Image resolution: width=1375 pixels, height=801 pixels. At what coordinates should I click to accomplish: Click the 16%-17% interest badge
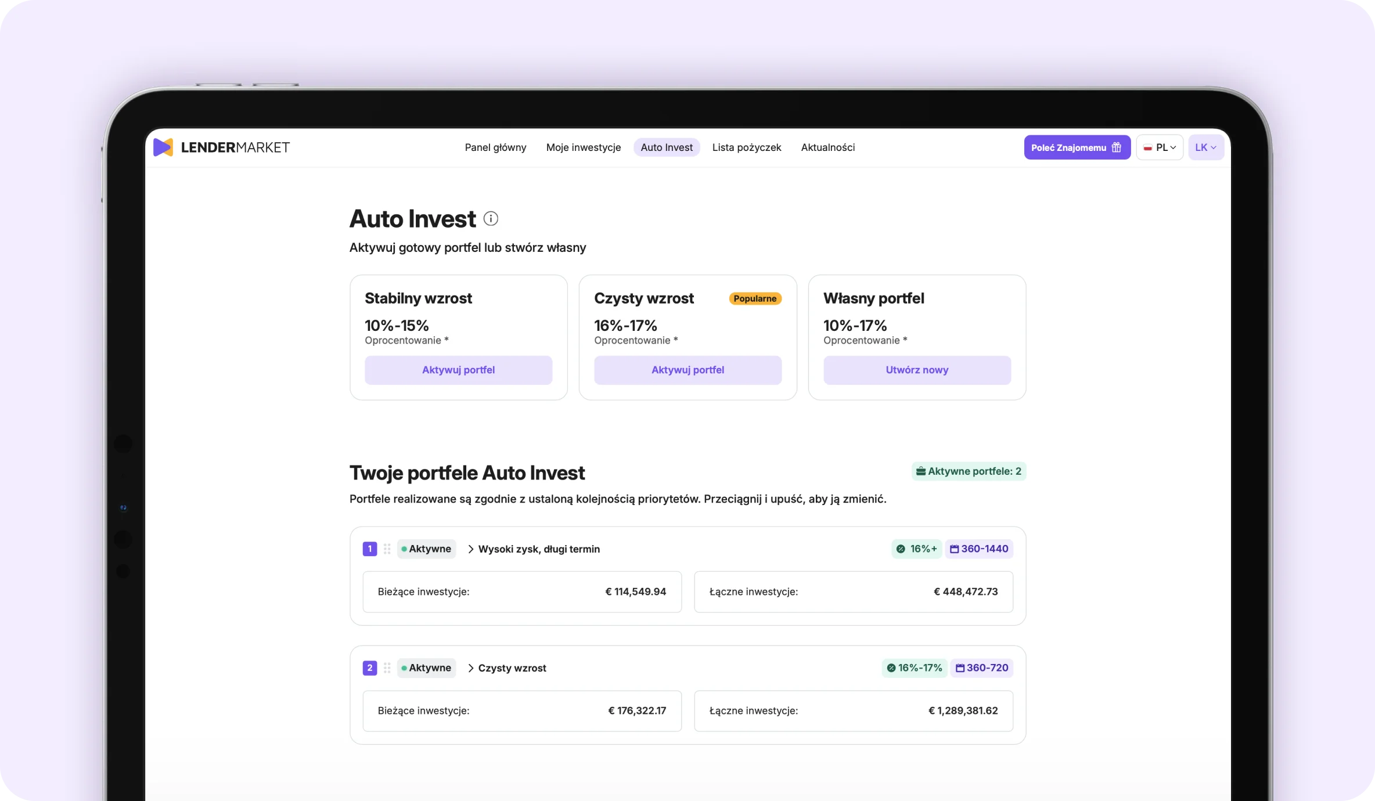tap(914, 668)
